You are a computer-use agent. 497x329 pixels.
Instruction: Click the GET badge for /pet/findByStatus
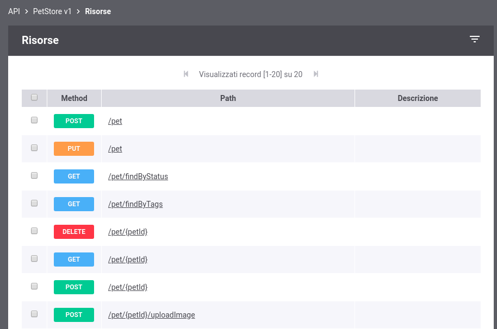coord(74,176)
